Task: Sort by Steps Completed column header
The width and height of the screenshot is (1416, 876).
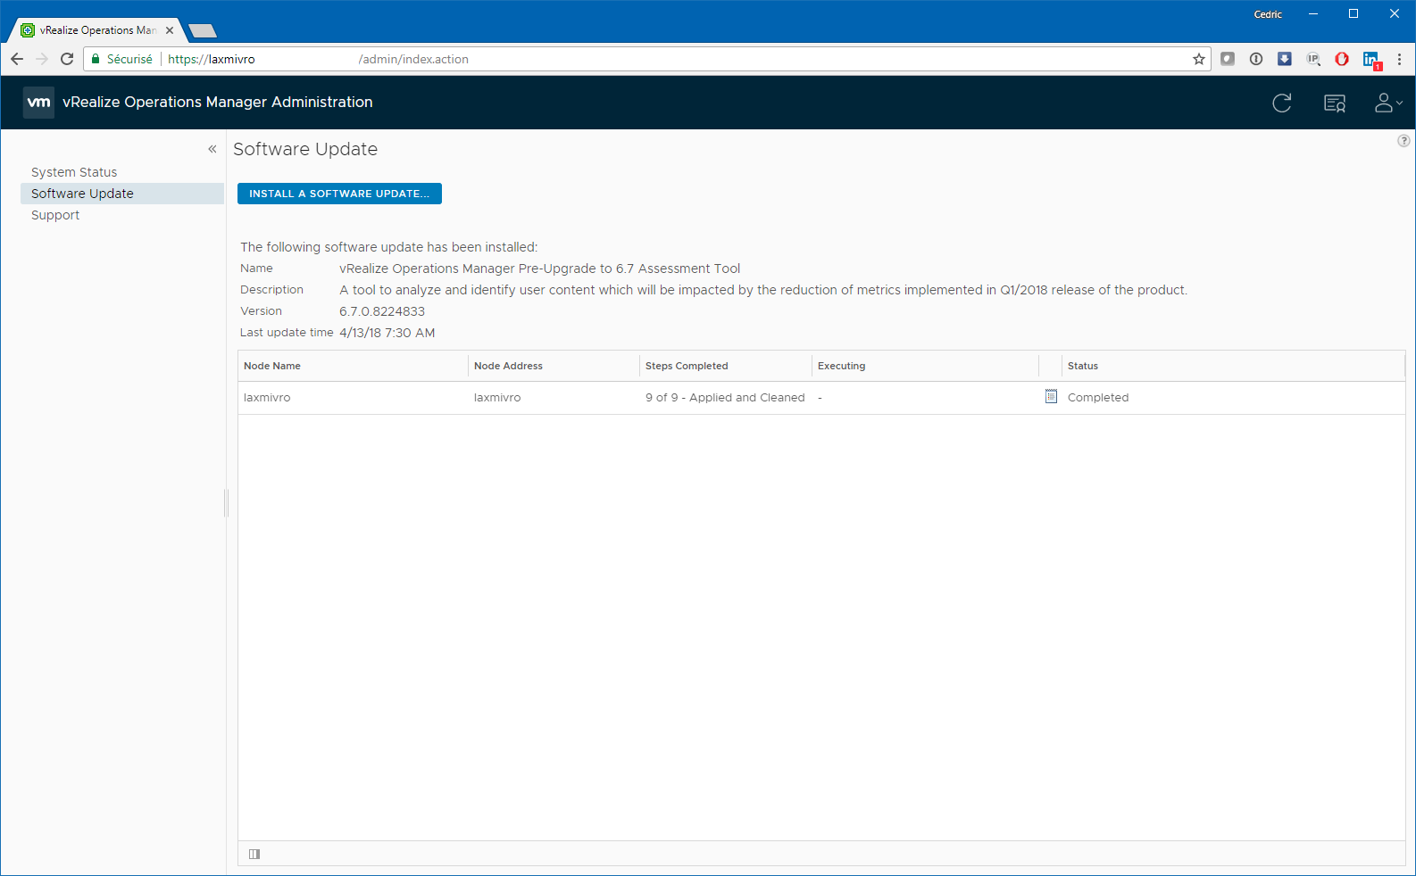Action: click(x=687, y=366)
